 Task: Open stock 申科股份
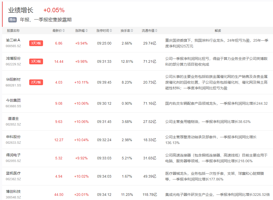(x=13, y=137)
